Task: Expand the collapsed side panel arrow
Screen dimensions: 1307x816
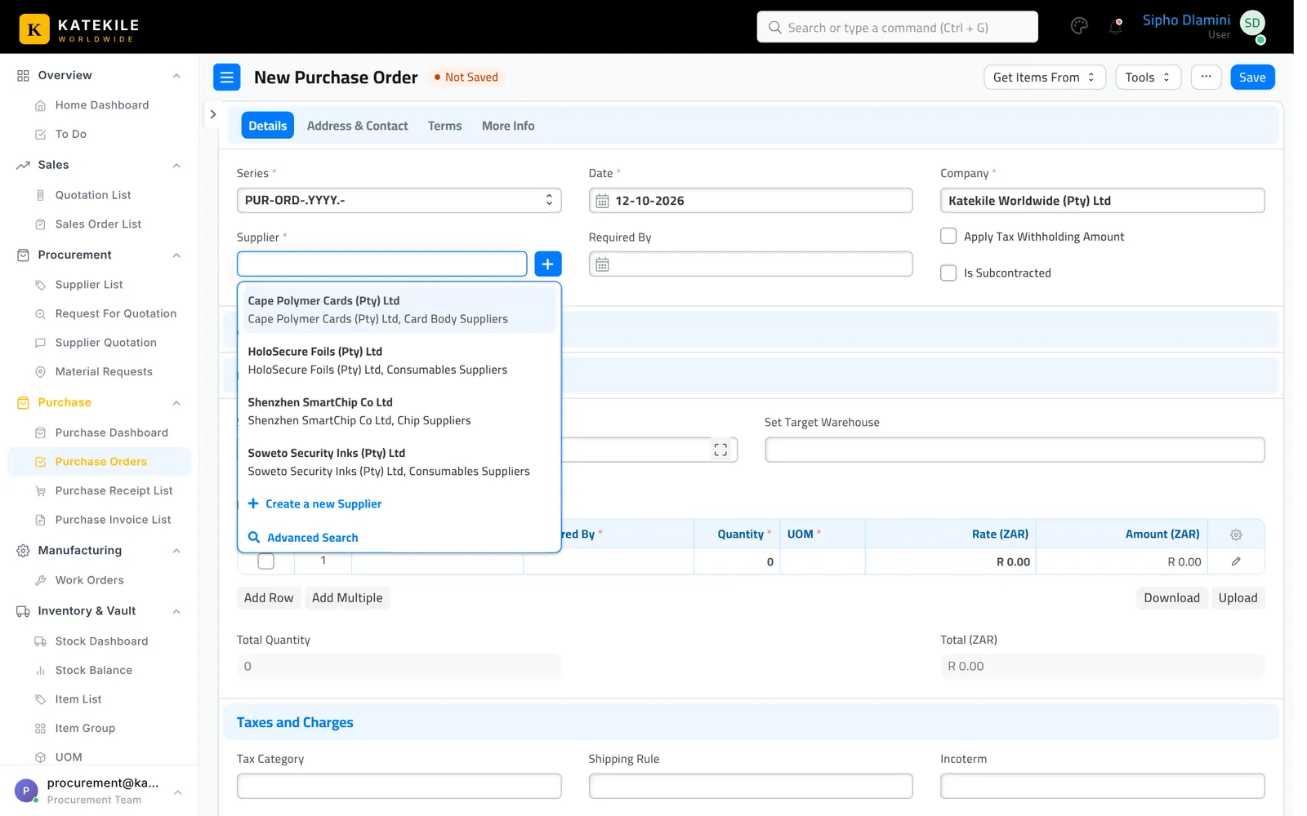Action: [x=213, y=114]
